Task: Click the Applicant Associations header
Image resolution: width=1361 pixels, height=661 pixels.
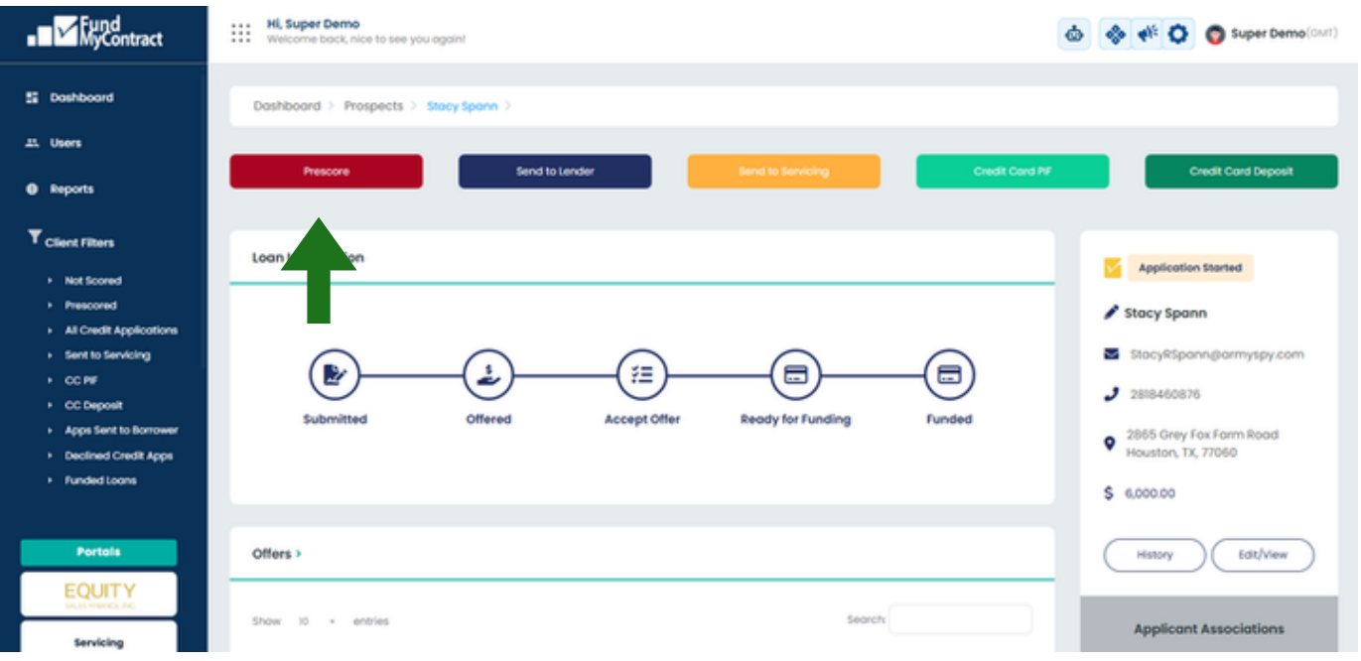Action: pyautogui.click(x=1208, y=628)
